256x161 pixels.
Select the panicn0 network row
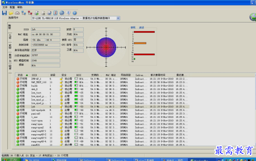(x=103, y=113)
